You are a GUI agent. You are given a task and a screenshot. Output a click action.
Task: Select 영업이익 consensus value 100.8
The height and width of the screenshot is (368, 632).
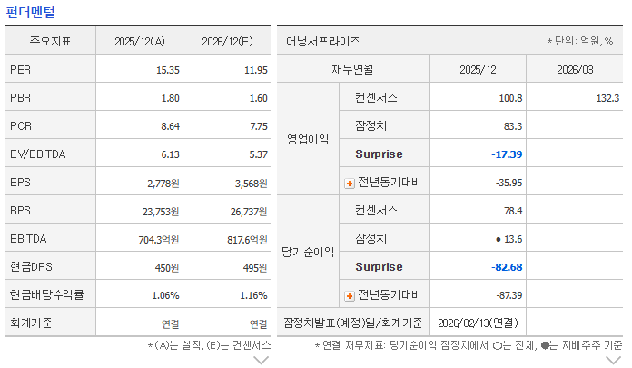(510, 98)
